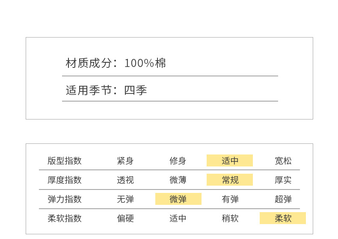Viewport: 338px width, 239px height.
Task: Choose 偏硬 softness option
Action: (x=125, y=219)
